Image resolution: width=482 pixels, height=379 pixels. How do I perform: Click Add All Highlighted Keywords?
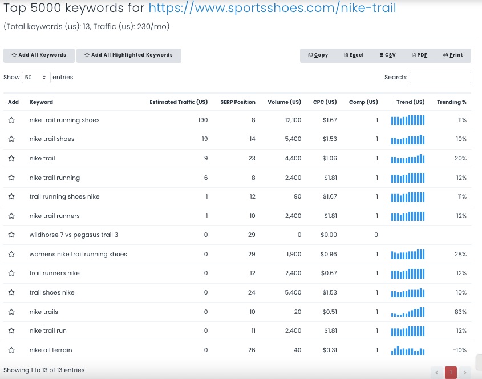pos(129,55)
